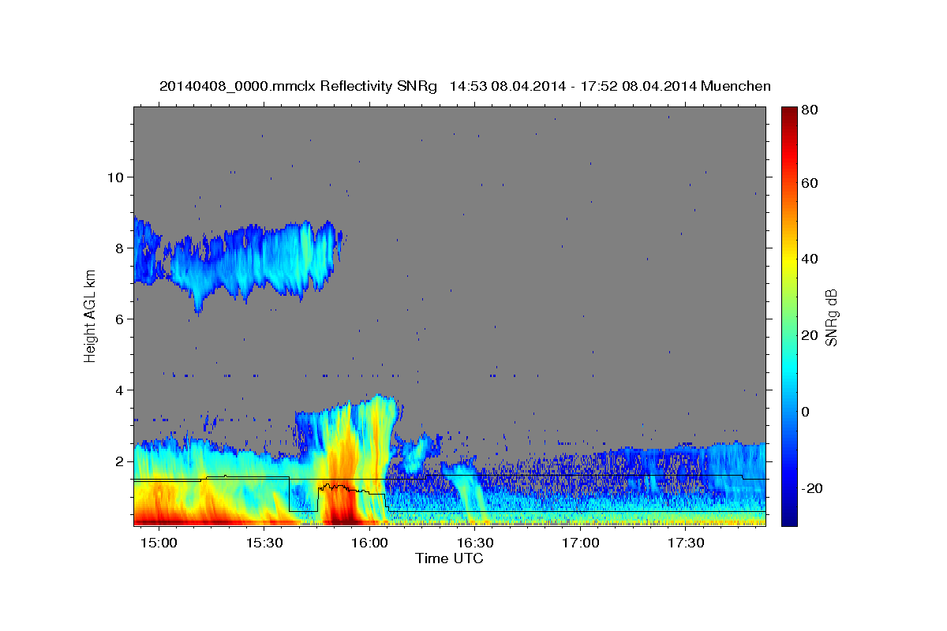
Task: Click the 15:30 time tick label
Action: click(264, 543)
